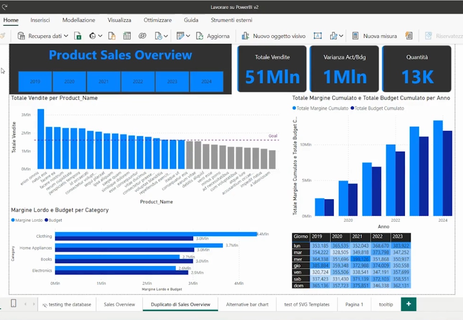
Task: Click the more visuals icon
Action: point(333,36)
